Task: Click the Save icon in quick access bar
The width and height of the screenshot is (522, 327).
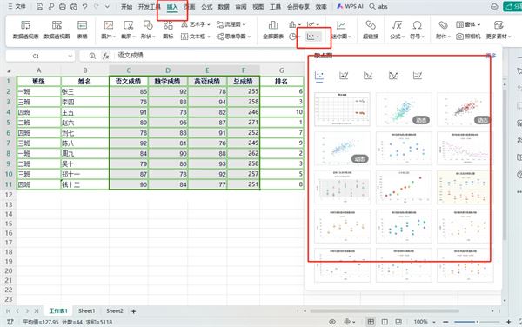Action: (40, 6)
